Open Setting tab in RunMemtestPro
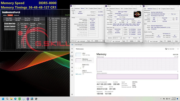Image resolution: width=180 pixels, height=101 pixels. (5, 15)
